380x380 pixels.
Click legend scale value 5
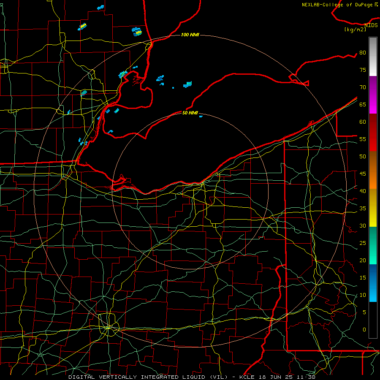364,312
